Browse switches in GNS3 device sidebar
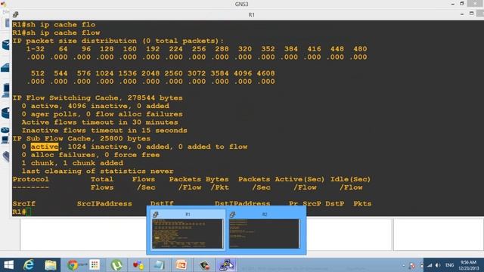The image size is (484, 272). coord(6,67)
